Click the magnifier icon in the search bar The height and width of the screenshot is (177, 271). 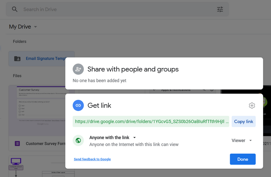(15, 9)
